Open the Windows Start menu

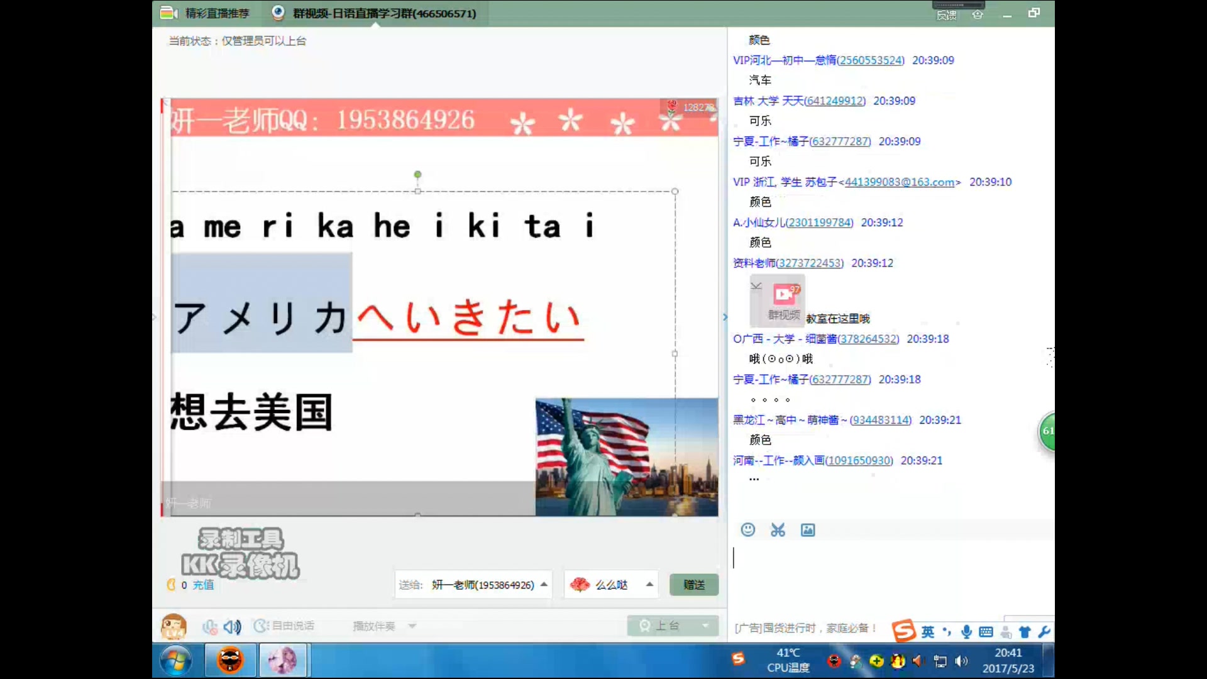coord(175,661)
